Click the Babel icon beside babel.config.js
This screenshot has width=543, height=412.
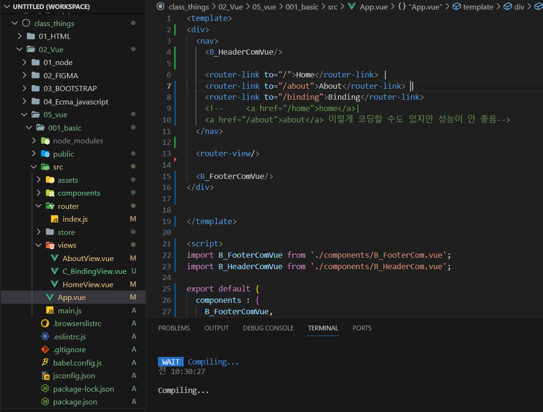(x=45, y=363)
